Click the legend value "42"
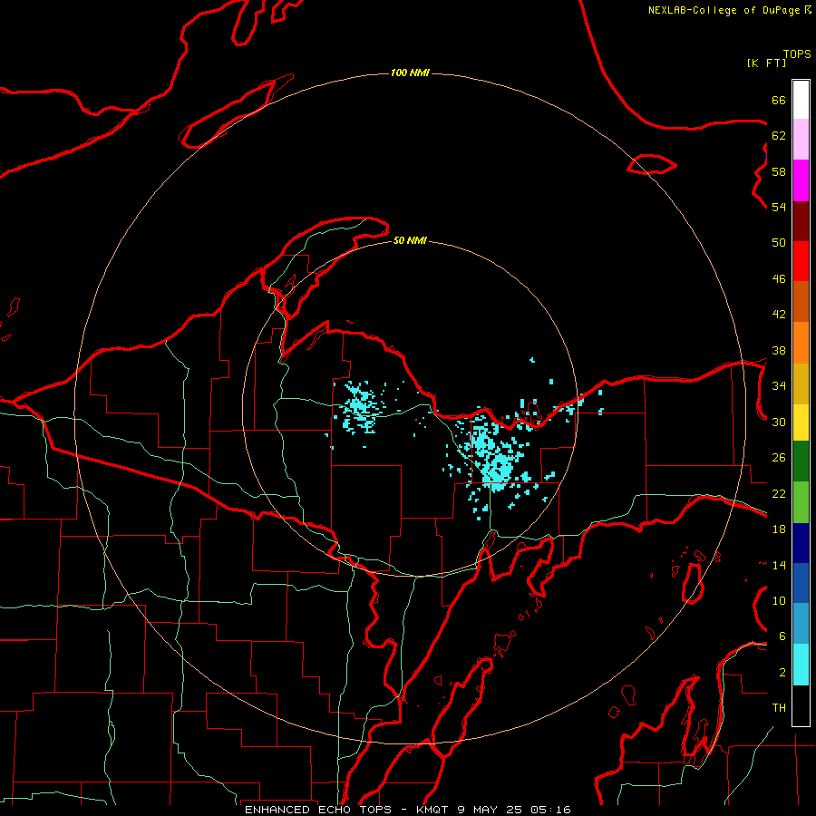The height and width of the screenshot is (816, 816). coord(779,315)
